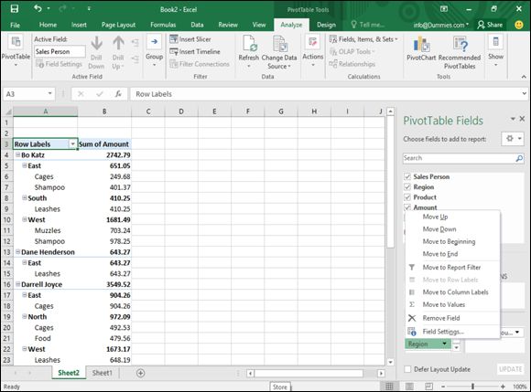Choose Remove Field from menu
Viewport: 531px width, 392px height.
pos(441,318)
